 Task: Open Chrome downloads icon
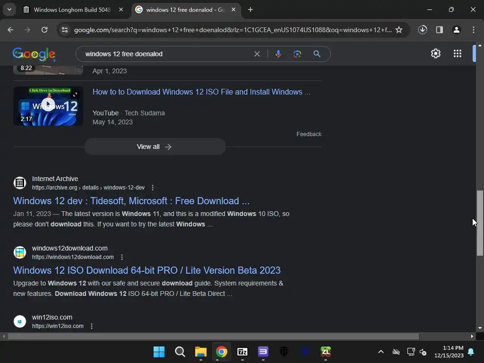point(423,30)
